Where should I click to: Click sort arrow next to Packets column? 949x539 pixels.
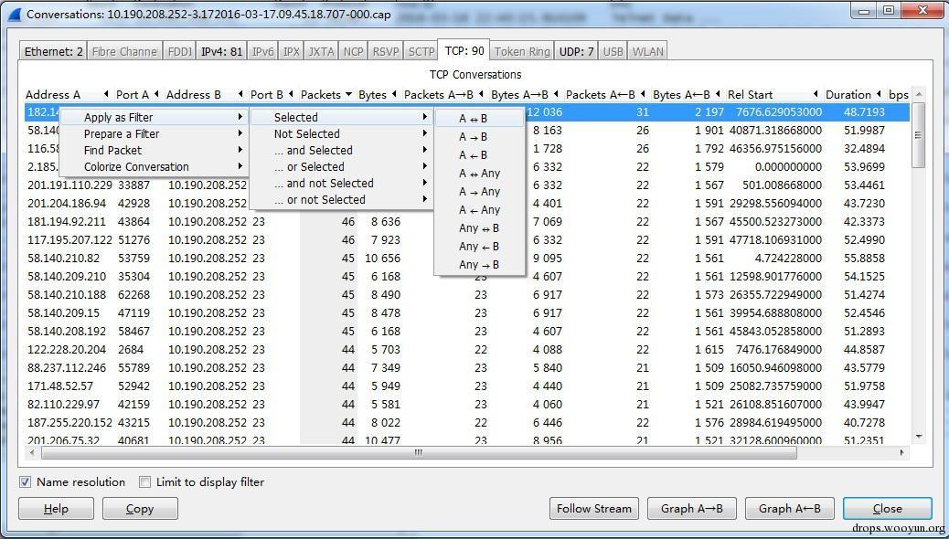click(x=348, y=94)
